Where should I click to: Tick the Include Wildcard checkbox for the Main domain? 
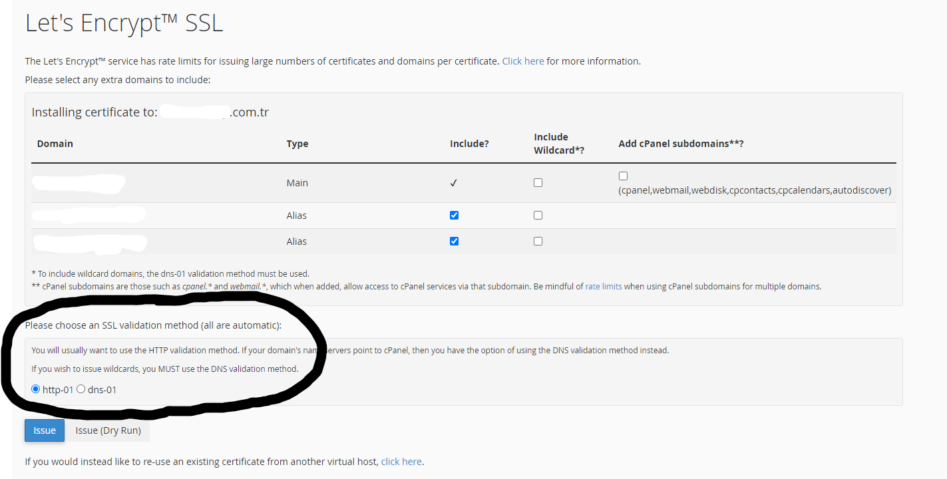(538, 182)
